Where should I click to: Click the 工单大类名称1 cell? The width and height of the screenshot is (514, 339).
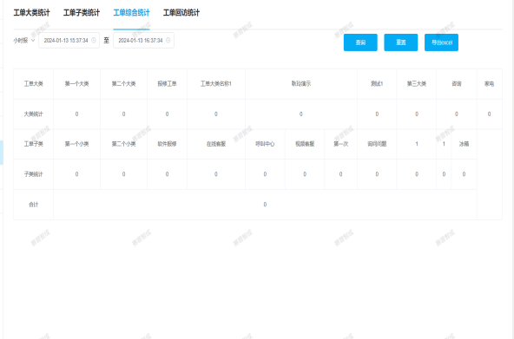pyautogui.click(x=216, y=84)
